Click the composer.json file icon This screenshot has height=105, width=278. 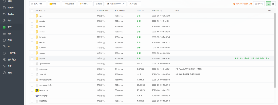tap(37, 80)
